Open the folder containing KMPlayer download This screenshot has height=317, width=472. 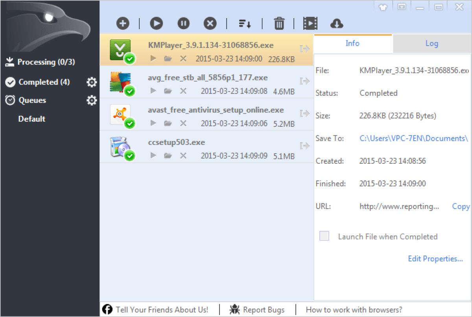click(168, 58)
